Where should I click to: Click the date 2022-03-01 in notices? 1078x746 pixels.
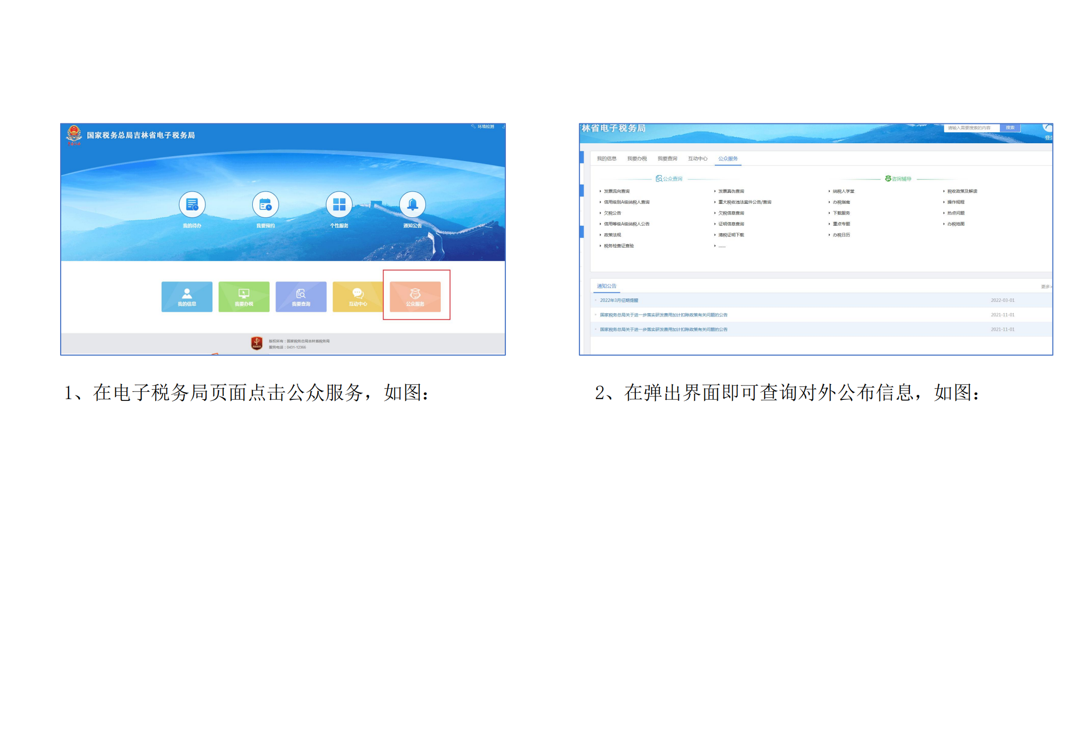[1002, 300]
